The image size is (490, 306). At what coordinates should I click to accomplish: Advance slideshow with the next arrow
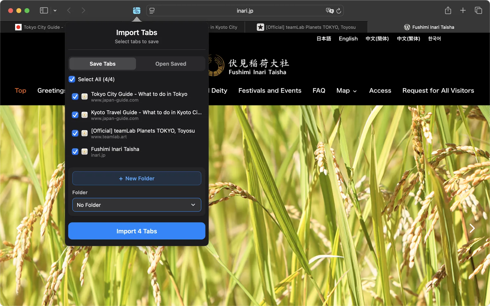click(472, 228)
